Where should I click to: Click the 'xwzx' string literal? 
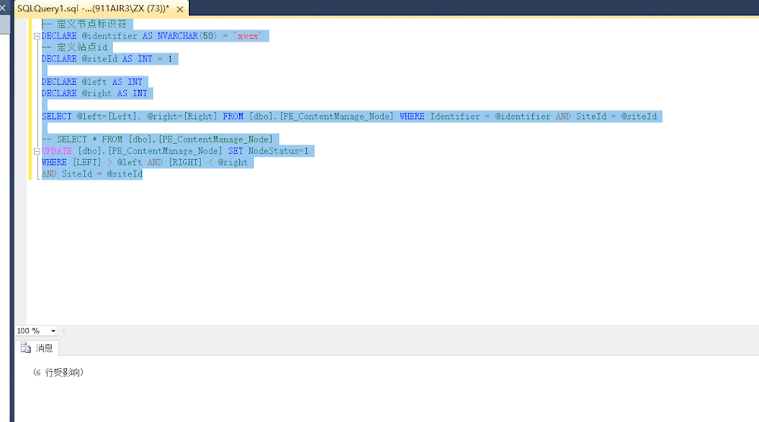coord(250,36)
